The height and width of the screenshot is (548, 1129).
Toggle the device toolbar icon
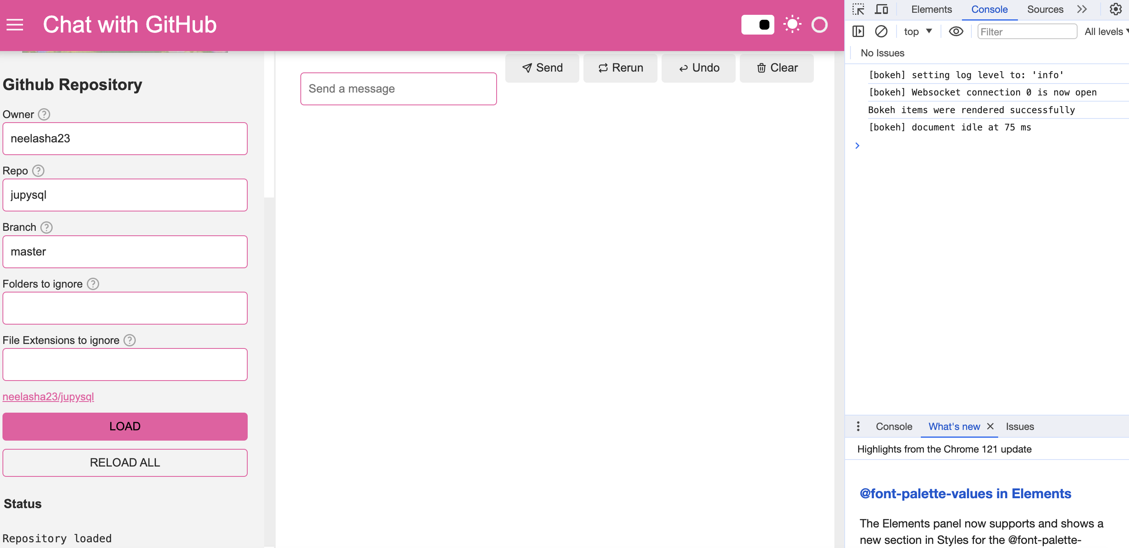[x=881, y=9]
